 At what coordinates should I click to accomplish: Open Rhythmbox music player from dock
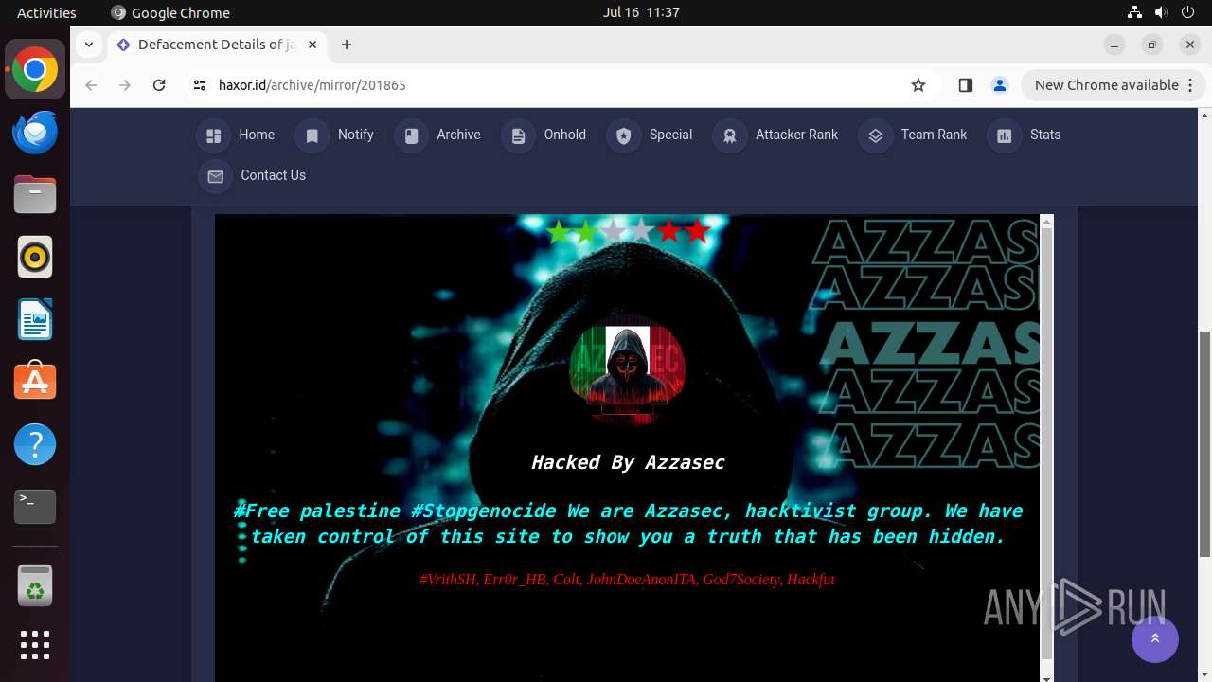[35, 258]
